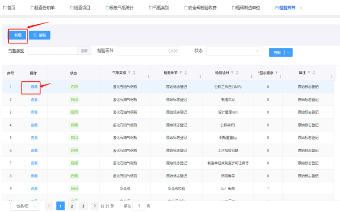Open 查看 for the 钢瓶编号 row
This screenshot has width=340, height=212.
pyautogui.click(x=34, y=176)
